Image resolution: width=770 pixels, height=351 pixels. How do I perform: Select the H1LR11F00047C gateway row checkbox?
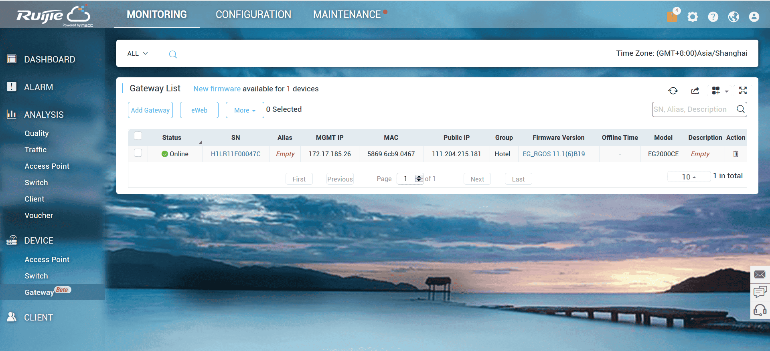click(x=138, y=153)
